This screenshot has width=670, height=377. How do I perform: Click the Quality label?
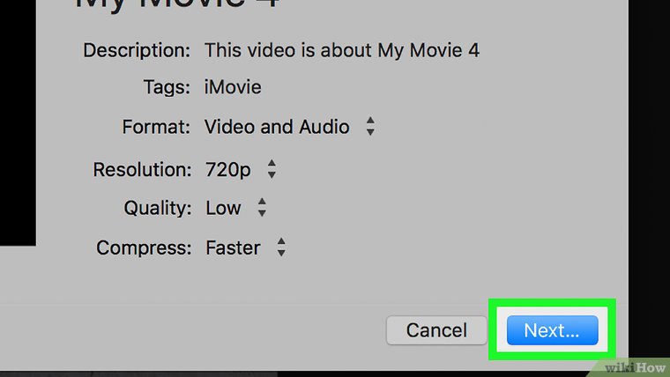tap(157, 208)
